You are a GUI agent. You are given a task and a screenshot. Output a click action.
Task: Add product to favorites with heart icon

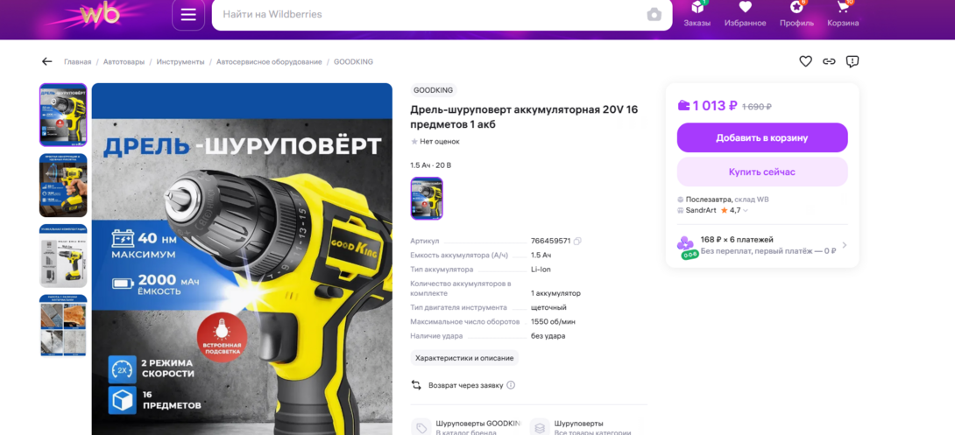[x=806, y=61]
